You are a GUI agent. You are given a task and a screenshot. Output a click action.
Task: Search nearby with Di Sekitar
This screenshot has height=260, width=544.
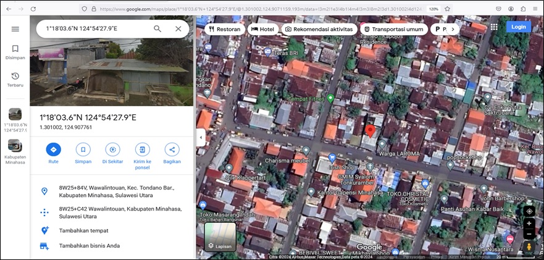pos(112,149)
